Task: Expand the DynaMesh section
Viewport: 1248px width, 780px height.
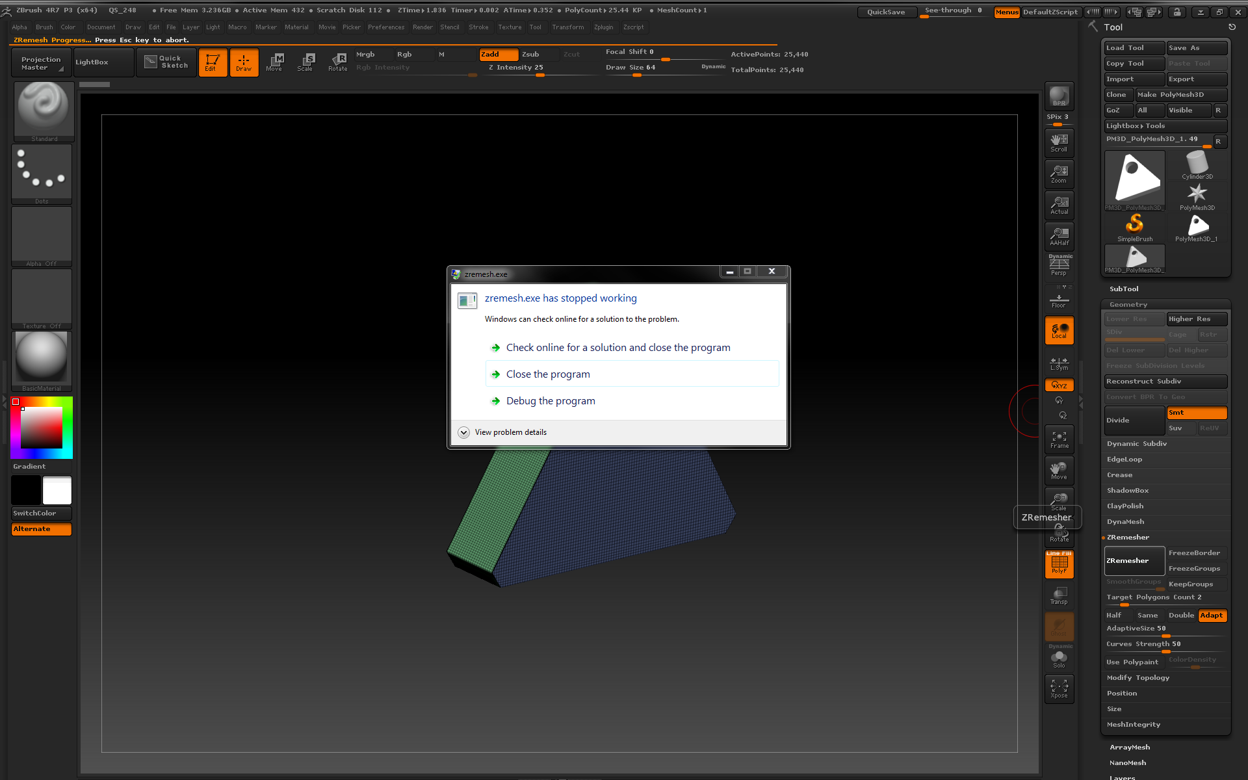Action: (1125, 521)
